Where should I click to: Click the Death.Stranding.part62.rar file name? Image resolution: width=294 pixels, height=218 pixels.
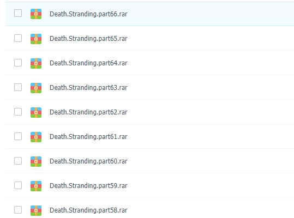pyautogui.click(x=88, y=112)
